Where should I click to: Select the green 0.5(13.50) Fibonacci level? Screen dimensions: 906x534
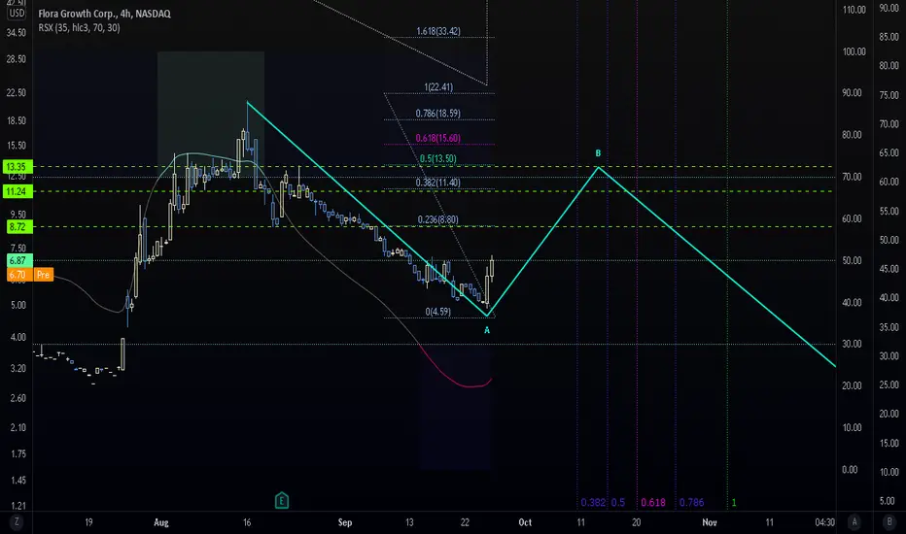pyautogui.click(x=438, y=159)
